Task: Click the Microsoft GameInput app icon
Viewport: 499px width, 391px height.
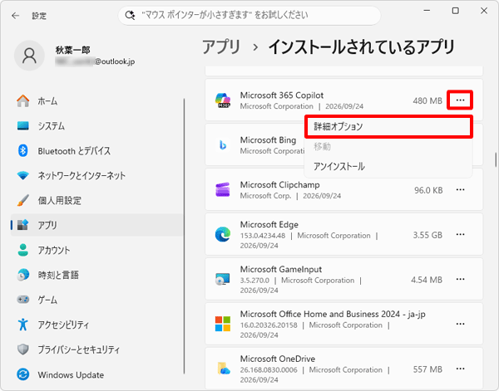Action: click(x=223, y=279)
